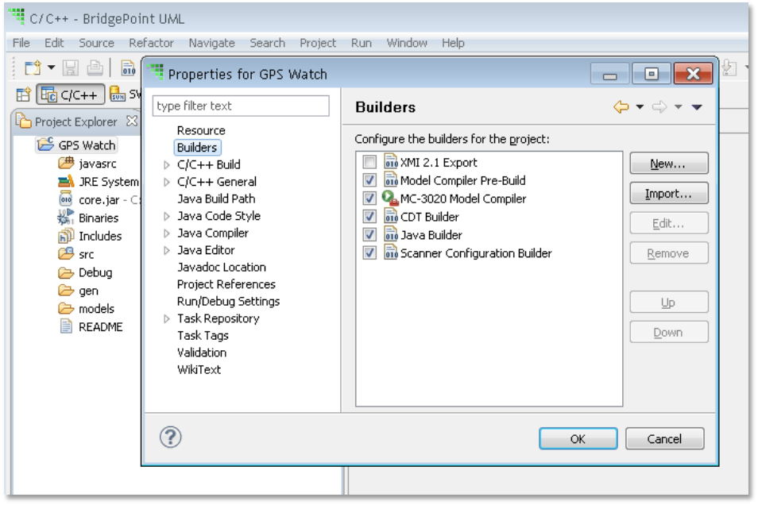
Task: Click the MC-3020 Model Compiler icon
Action: 390,199
